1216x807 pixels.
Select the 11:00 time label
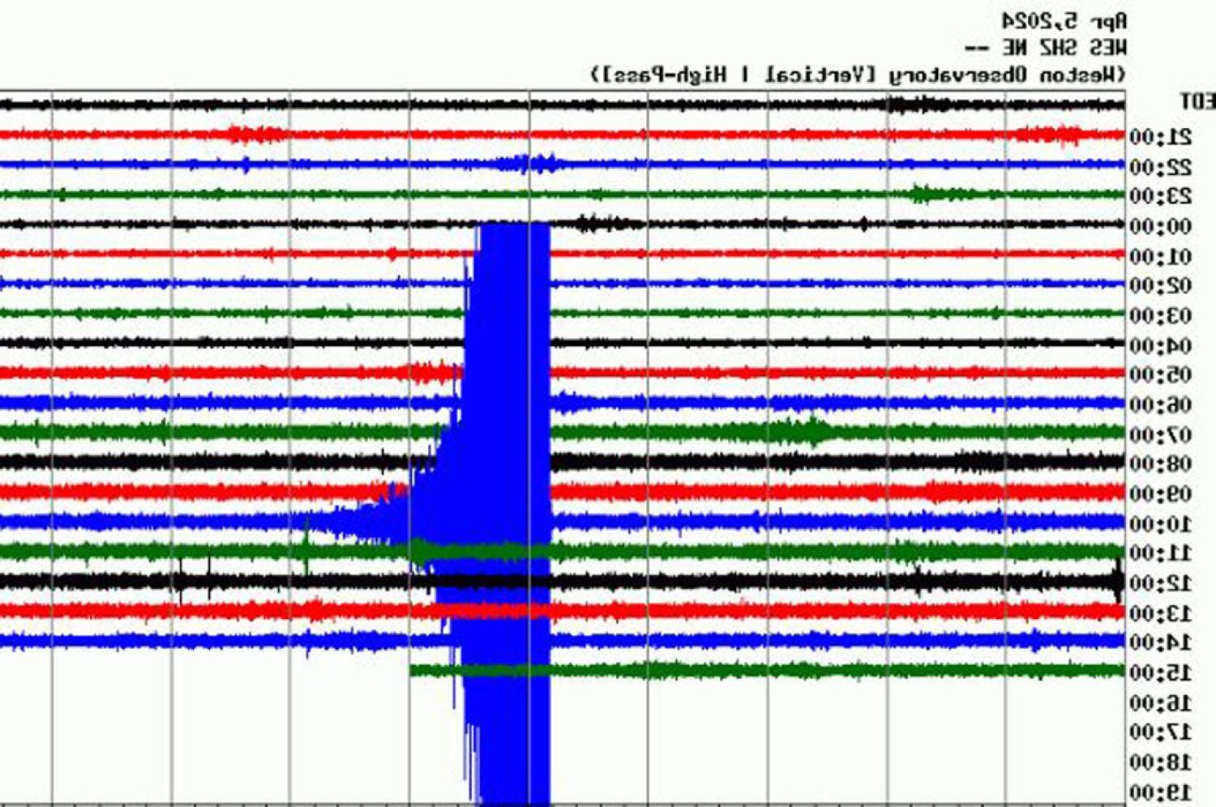pos(1161,553)
